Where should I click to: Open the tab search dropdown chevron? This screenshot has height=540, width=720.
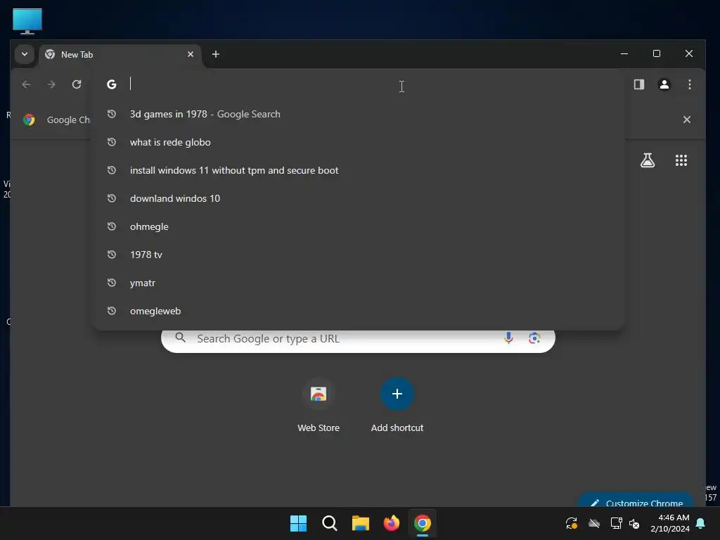[25, 54]
